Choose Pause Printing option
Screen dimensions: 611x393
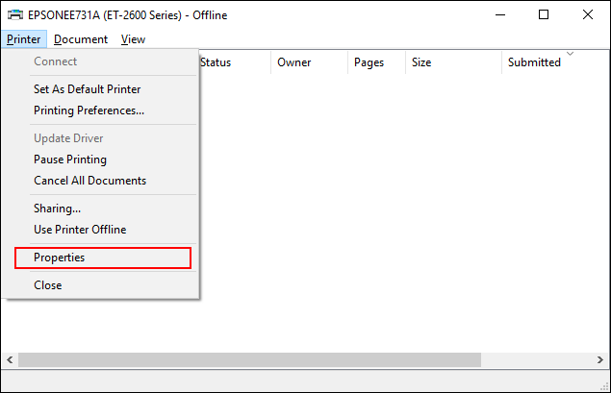70,160
